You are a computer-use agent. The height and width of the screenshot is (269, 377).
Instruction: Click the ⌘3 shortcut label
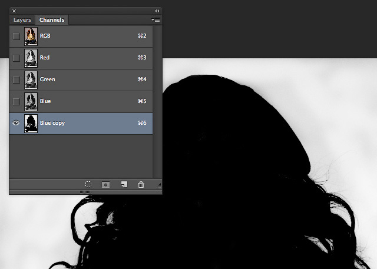coord(142,58)
